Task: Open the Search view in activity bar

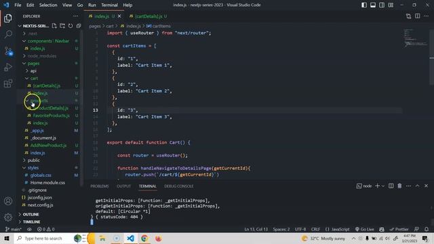Action: (8, 35)
